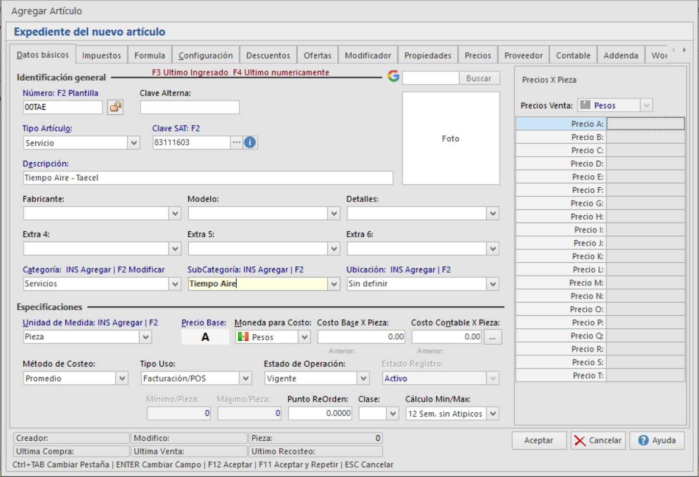Viewport: 699px width, 477px height.
Task: Open the Proveedor tab
Action: click(x=523, y=55)
